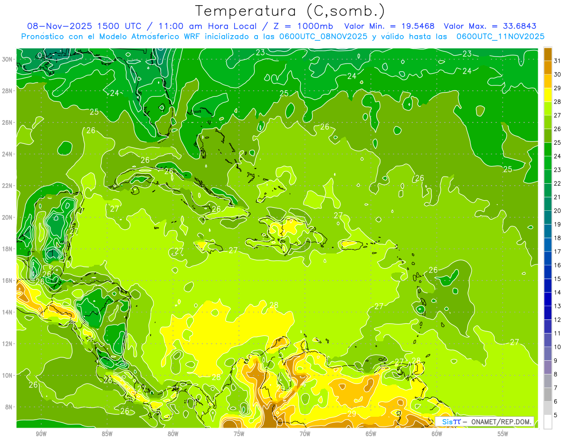Click the '70W' longitude axis label
The image size is (570, 440).
(305, 434)
